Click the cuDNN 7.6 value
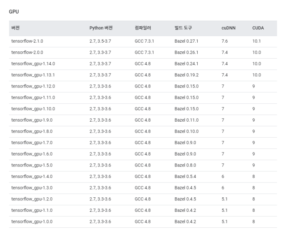This screenshot has width=283, height=235. [x=224, y=41]
